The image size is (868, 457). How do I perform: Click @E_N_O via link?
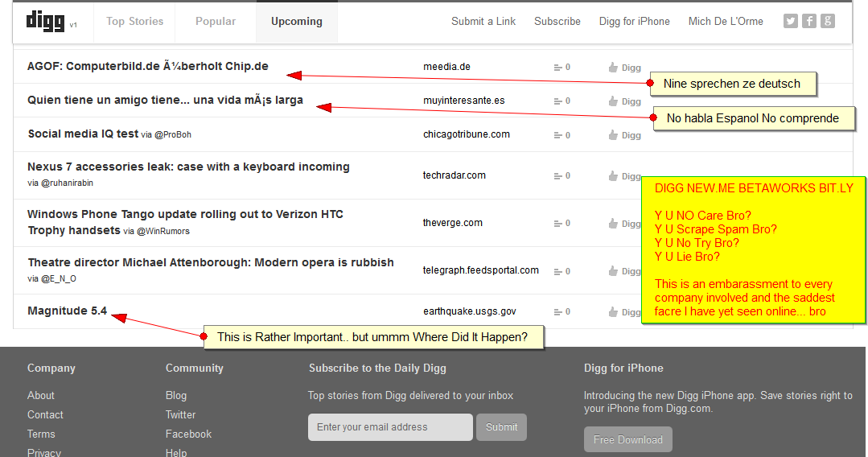click(x=59, y=278)
